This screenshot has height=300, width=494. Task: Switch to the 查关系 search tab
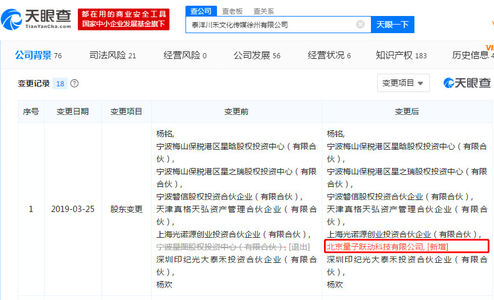(264, 11)
